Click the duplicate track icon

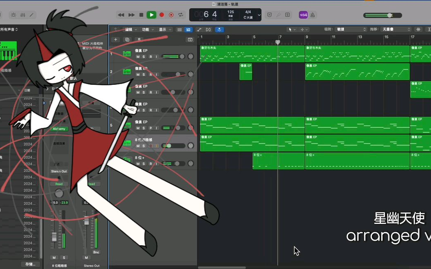click(127, 40)
